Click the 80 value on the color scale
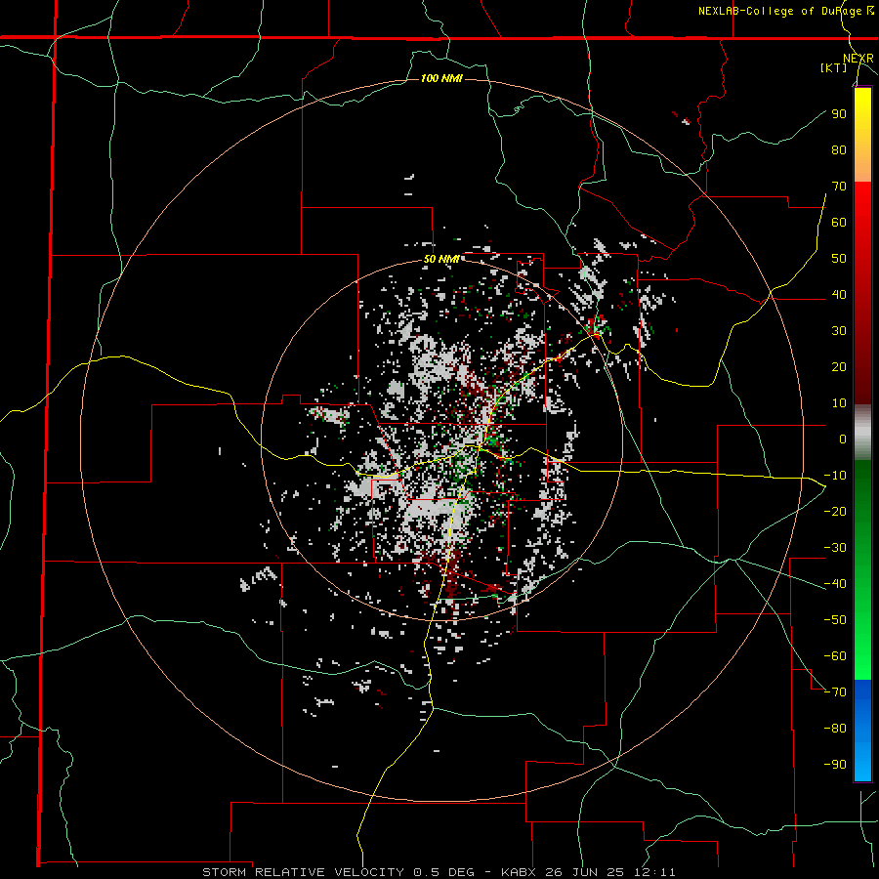The width and height of the screenshot is (879, 879). 839,149
